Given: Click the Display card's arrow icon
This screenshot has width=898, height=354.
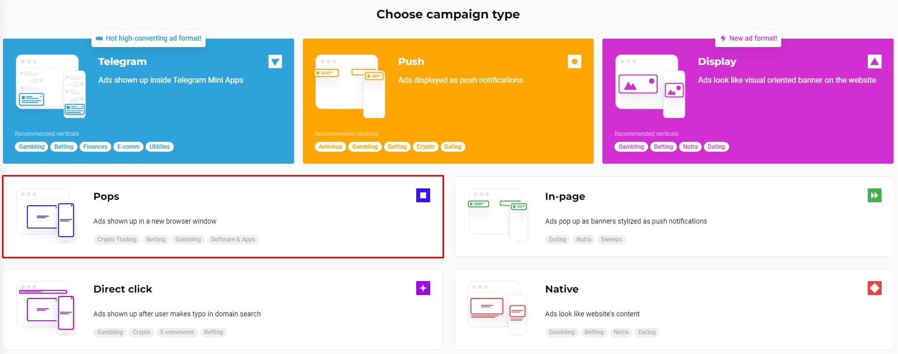Looking at the screenshot, I should [874, 61].
